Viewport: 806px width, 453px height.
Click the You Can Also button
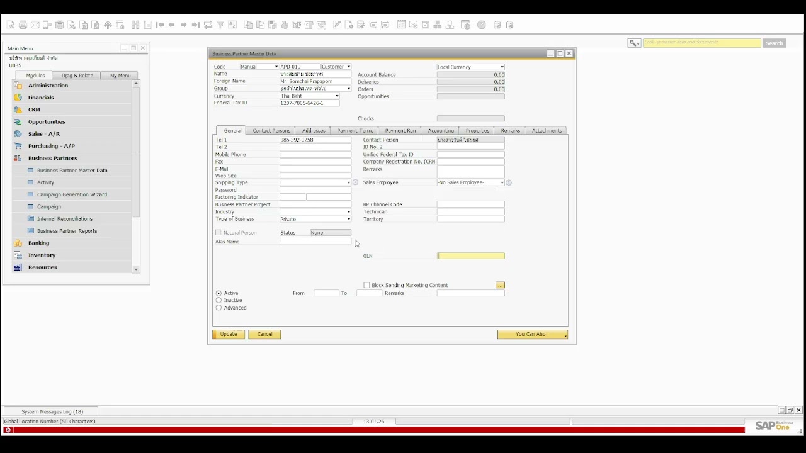(533, 334)
